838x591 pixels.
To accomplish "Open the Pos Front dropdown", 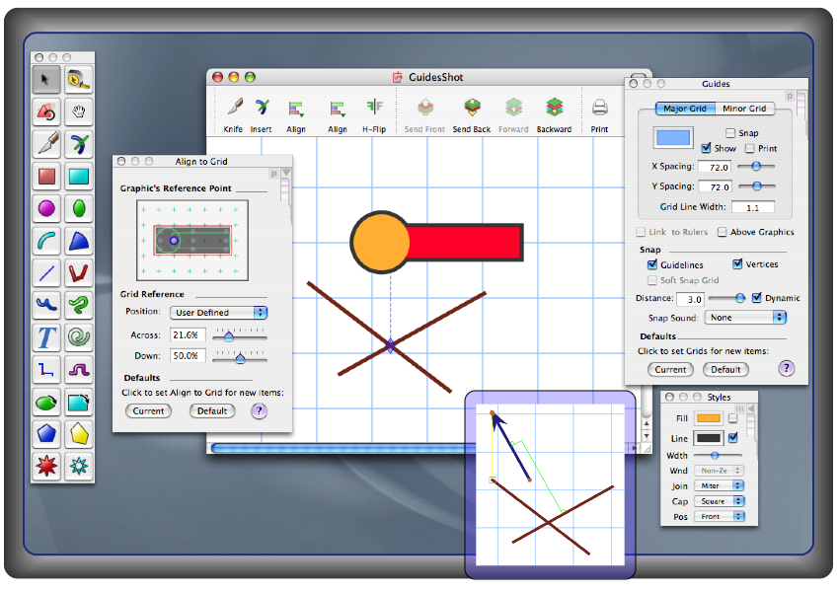I will click(x=719, y=516).
